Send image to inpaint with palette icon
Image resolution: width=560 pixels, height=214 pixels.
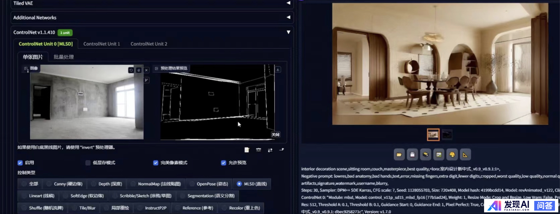point(452,155)
